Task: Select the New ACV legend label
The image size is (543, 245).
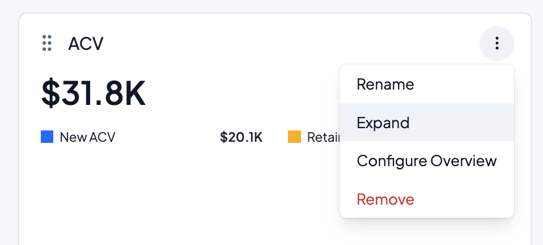Action: [x=87, y=137]
